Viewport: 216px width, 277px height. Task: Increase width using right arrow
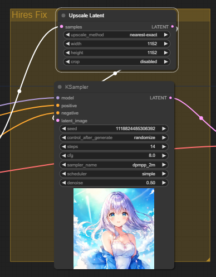click(166, 44)
